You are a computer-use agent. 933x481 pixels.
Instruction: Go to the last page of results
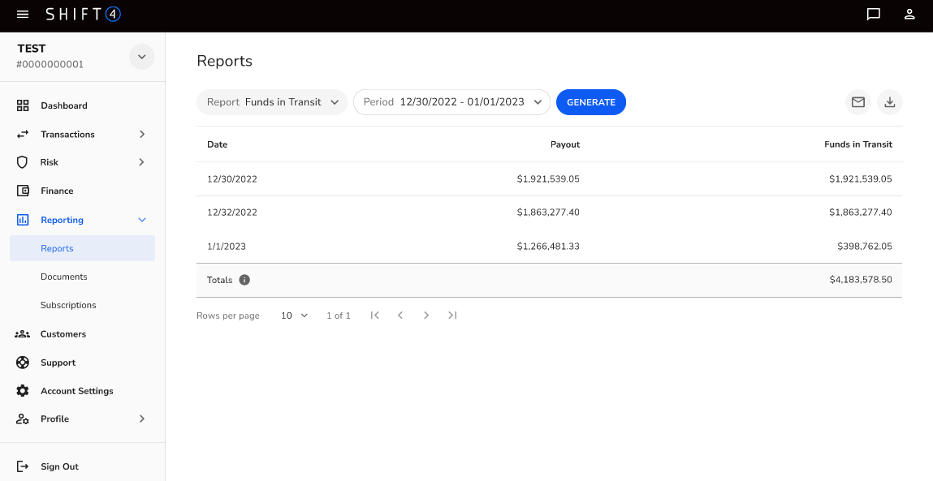(x=452, y=316)
